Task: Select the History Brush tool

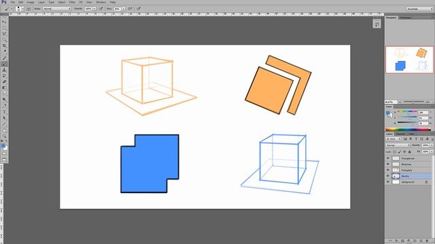Action: point(4,76)
